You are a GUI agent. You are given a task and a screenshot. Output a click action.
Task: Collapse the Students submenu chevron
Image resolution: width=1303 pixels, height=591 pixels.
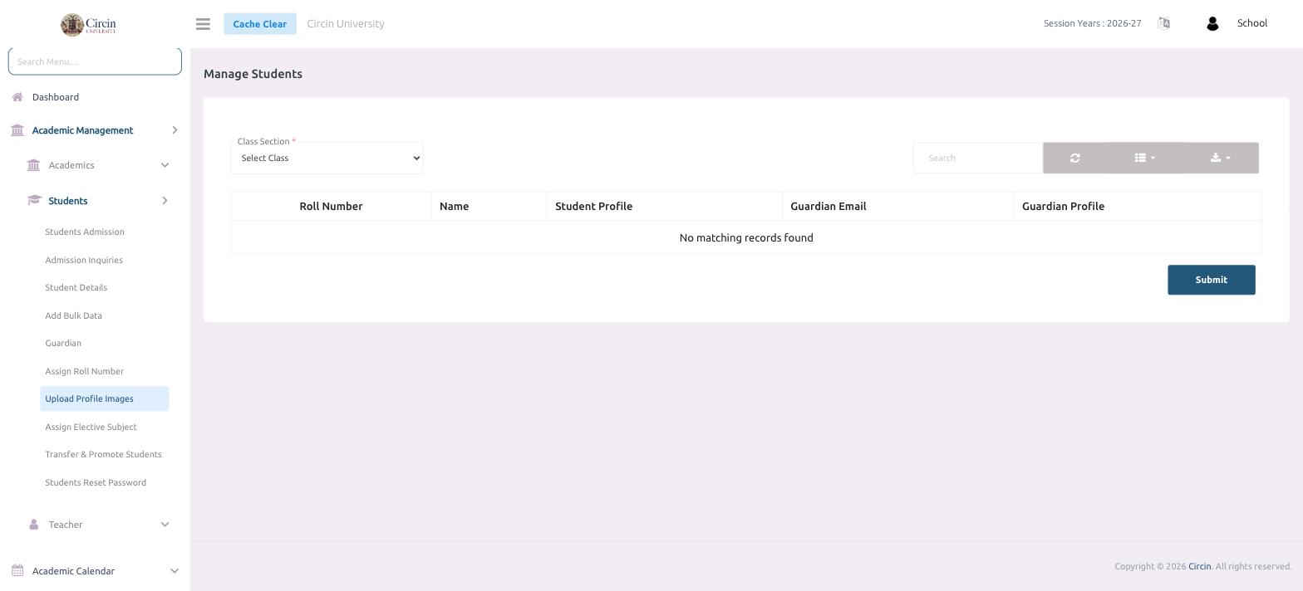165,201
